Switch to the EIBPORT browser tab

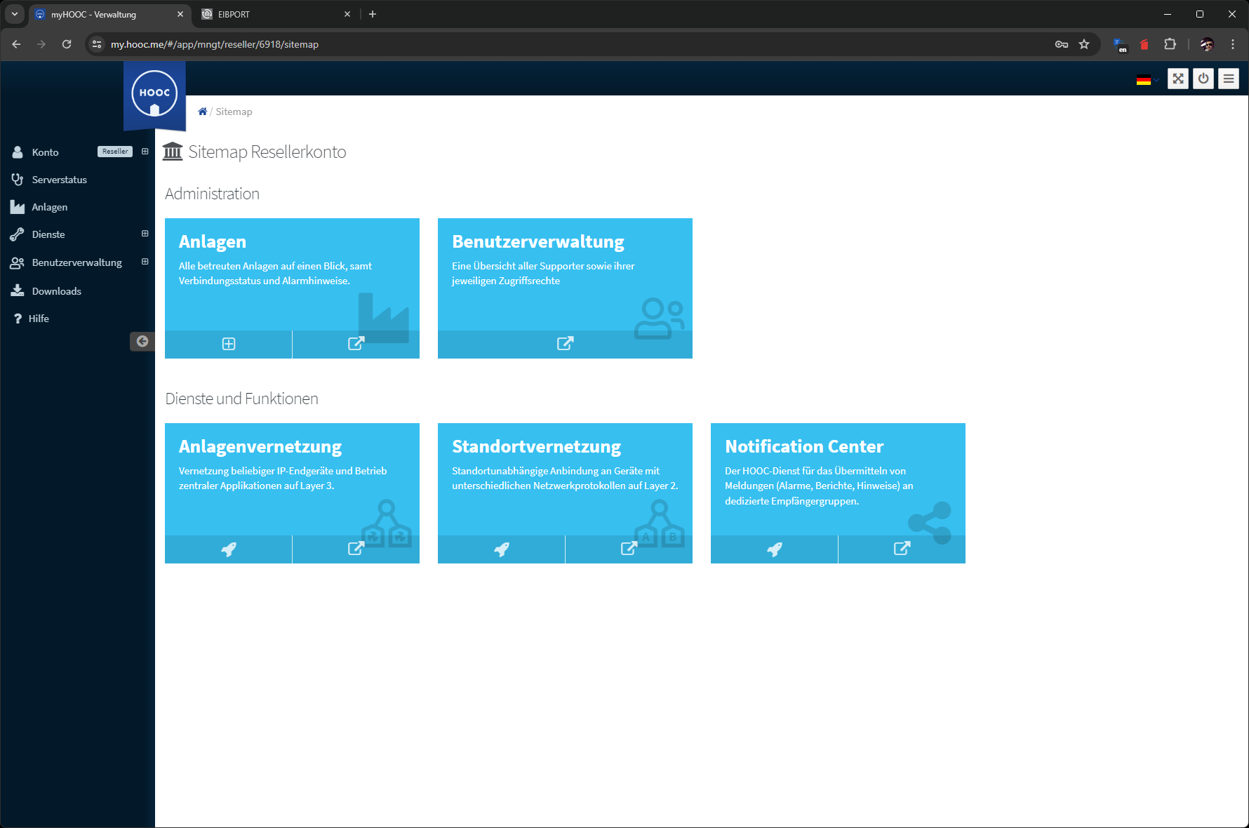click(x=274, y=14)
